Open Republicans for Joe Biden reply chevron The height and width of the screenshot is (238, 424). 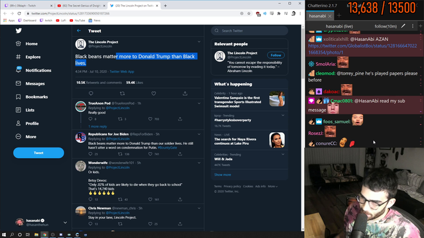click(199, 134)
